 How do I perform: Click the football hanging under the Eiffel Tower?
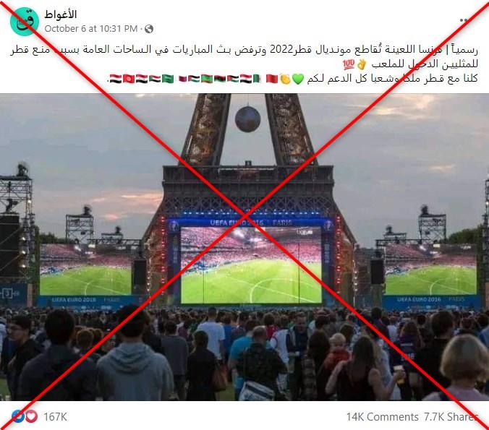(247, 119)
